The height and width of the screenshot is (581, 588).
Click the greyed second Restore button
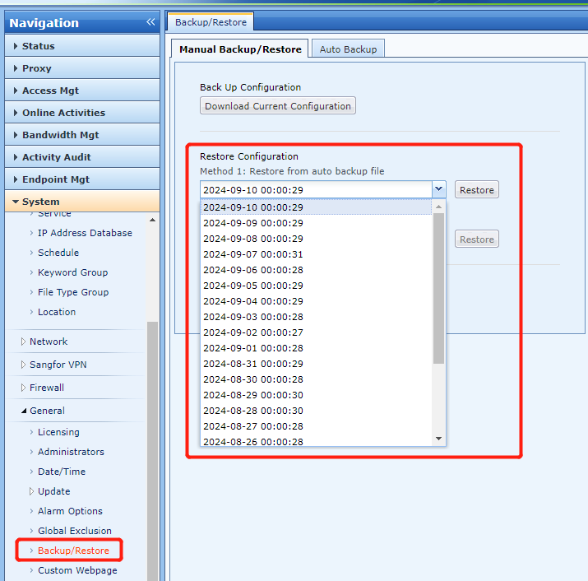477,239
